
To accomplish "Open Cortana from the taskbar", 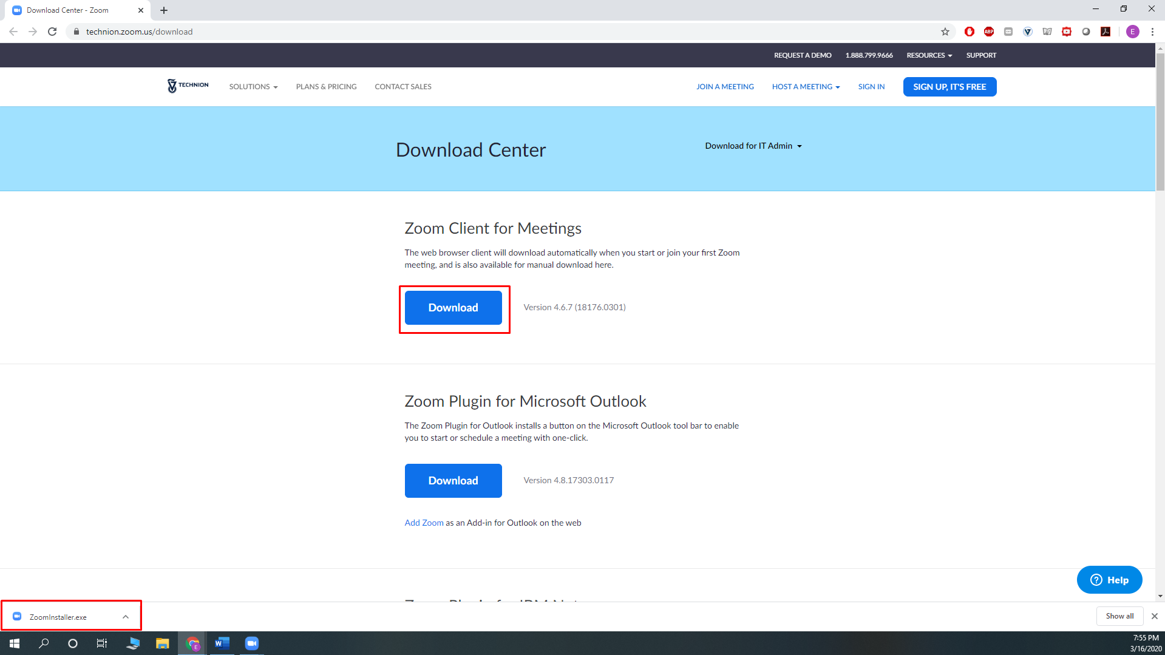I will [73, 643].
